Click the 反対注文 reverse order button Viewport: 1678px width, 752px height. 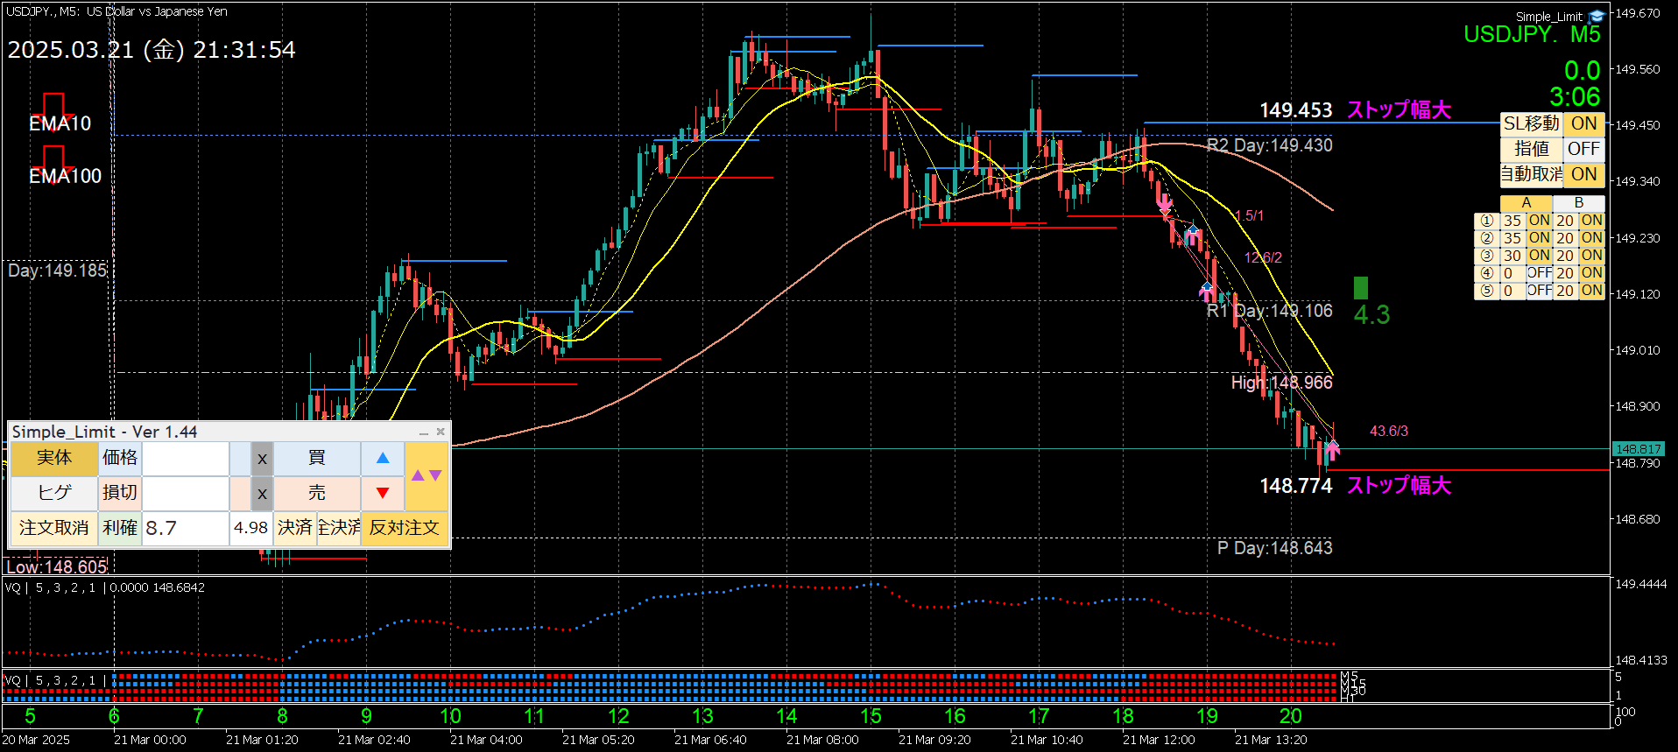tap(405, 528)
